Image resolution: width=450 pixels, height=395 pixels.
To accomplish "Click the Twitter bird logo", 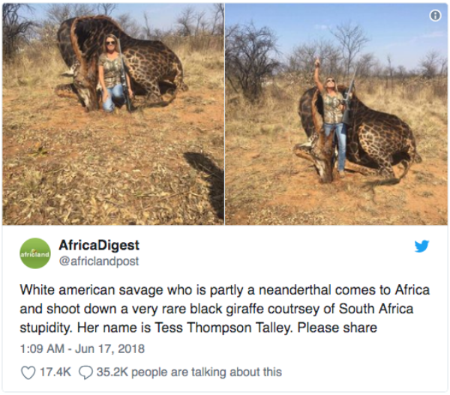I will coord(422,246).
